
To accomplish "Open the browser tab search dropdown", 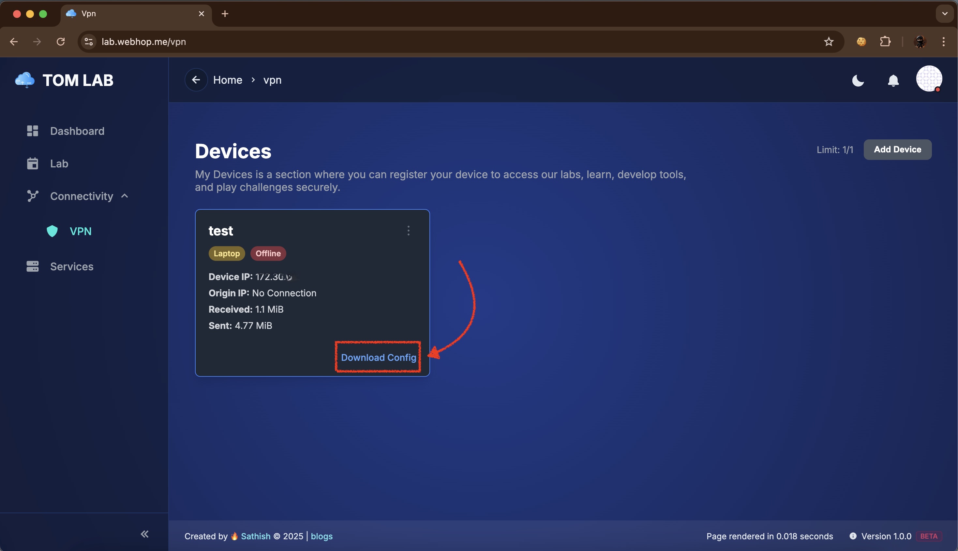I will pyautogui.click(x=944, y=14).
